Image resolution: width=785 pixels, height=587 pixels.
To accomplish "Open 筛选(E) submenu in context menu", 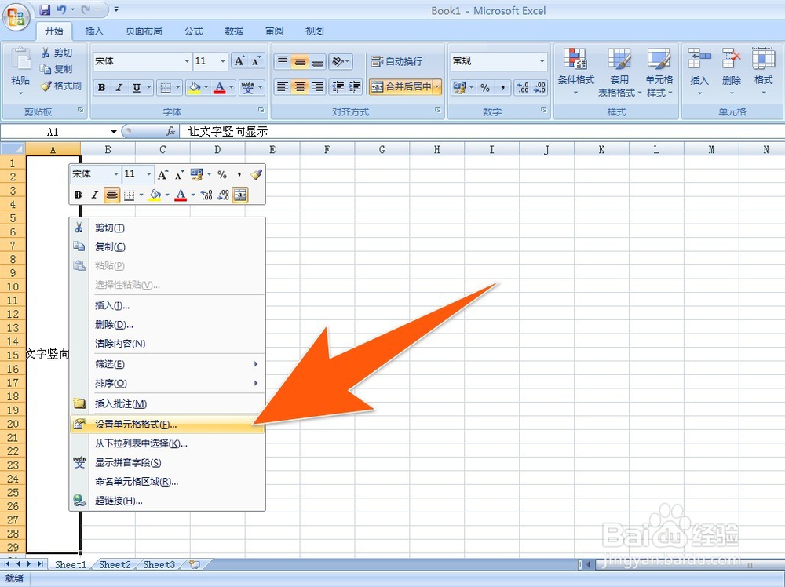I will (167, 364).
